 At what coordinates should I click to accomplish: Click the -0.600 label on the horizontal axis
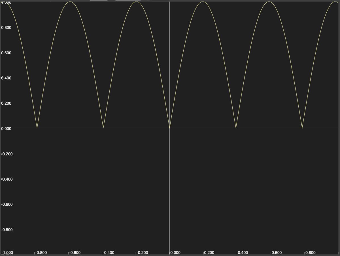75,253
